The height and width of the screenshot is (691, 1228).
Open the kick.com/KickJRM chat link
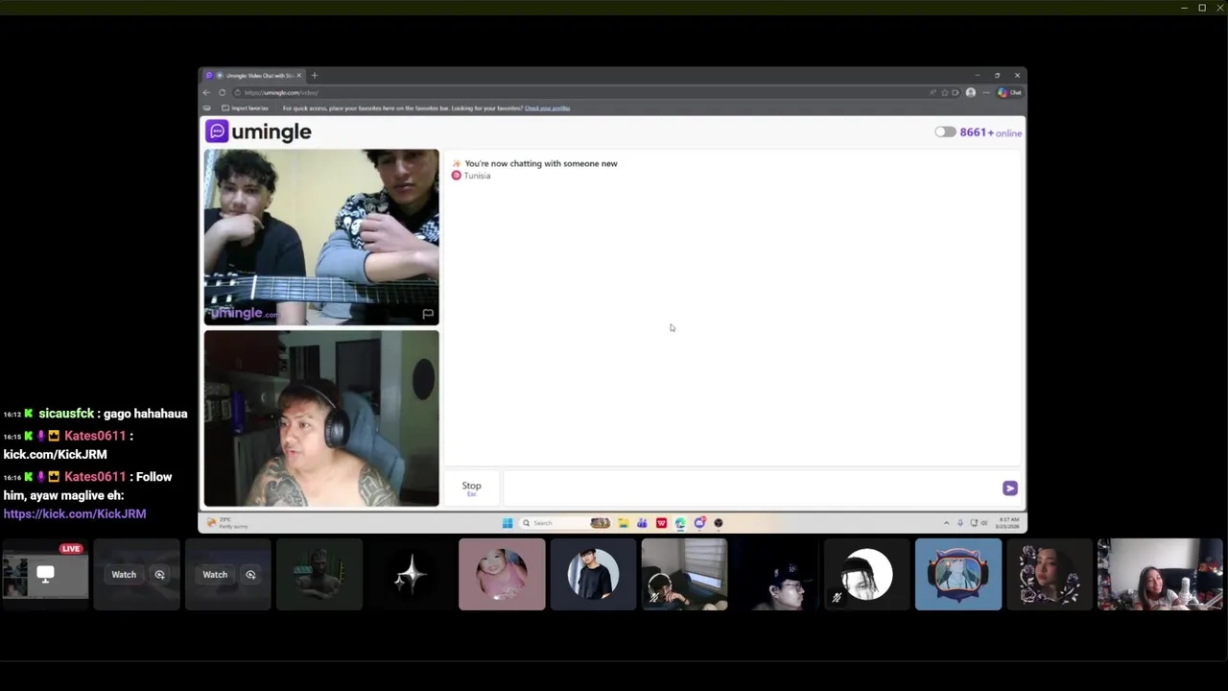tap(75, 514)
